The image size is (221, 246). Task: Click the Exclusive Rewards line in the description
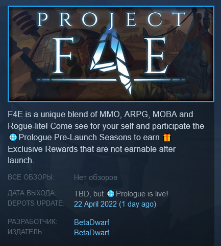tap(92, 149)
